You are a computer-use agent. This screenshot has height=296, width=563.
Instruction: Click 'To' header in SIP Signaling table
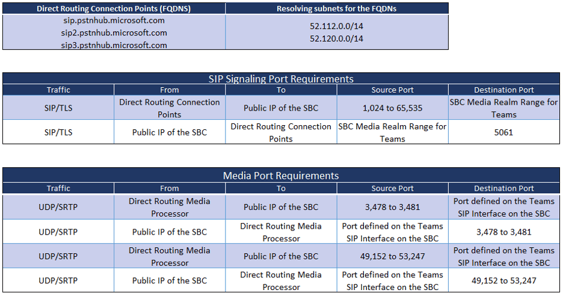(x=281, y=90)
